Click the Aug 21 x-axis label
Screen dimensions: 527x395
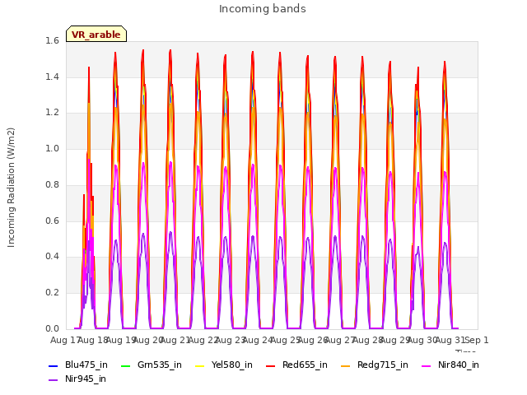click(x=175, y=340)
